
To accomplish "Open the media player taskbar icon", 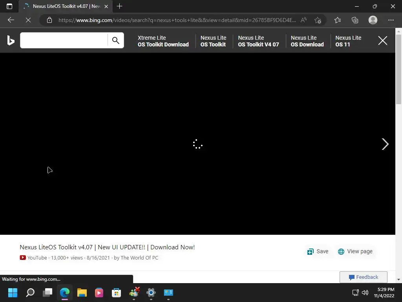I will click(99, 293).
